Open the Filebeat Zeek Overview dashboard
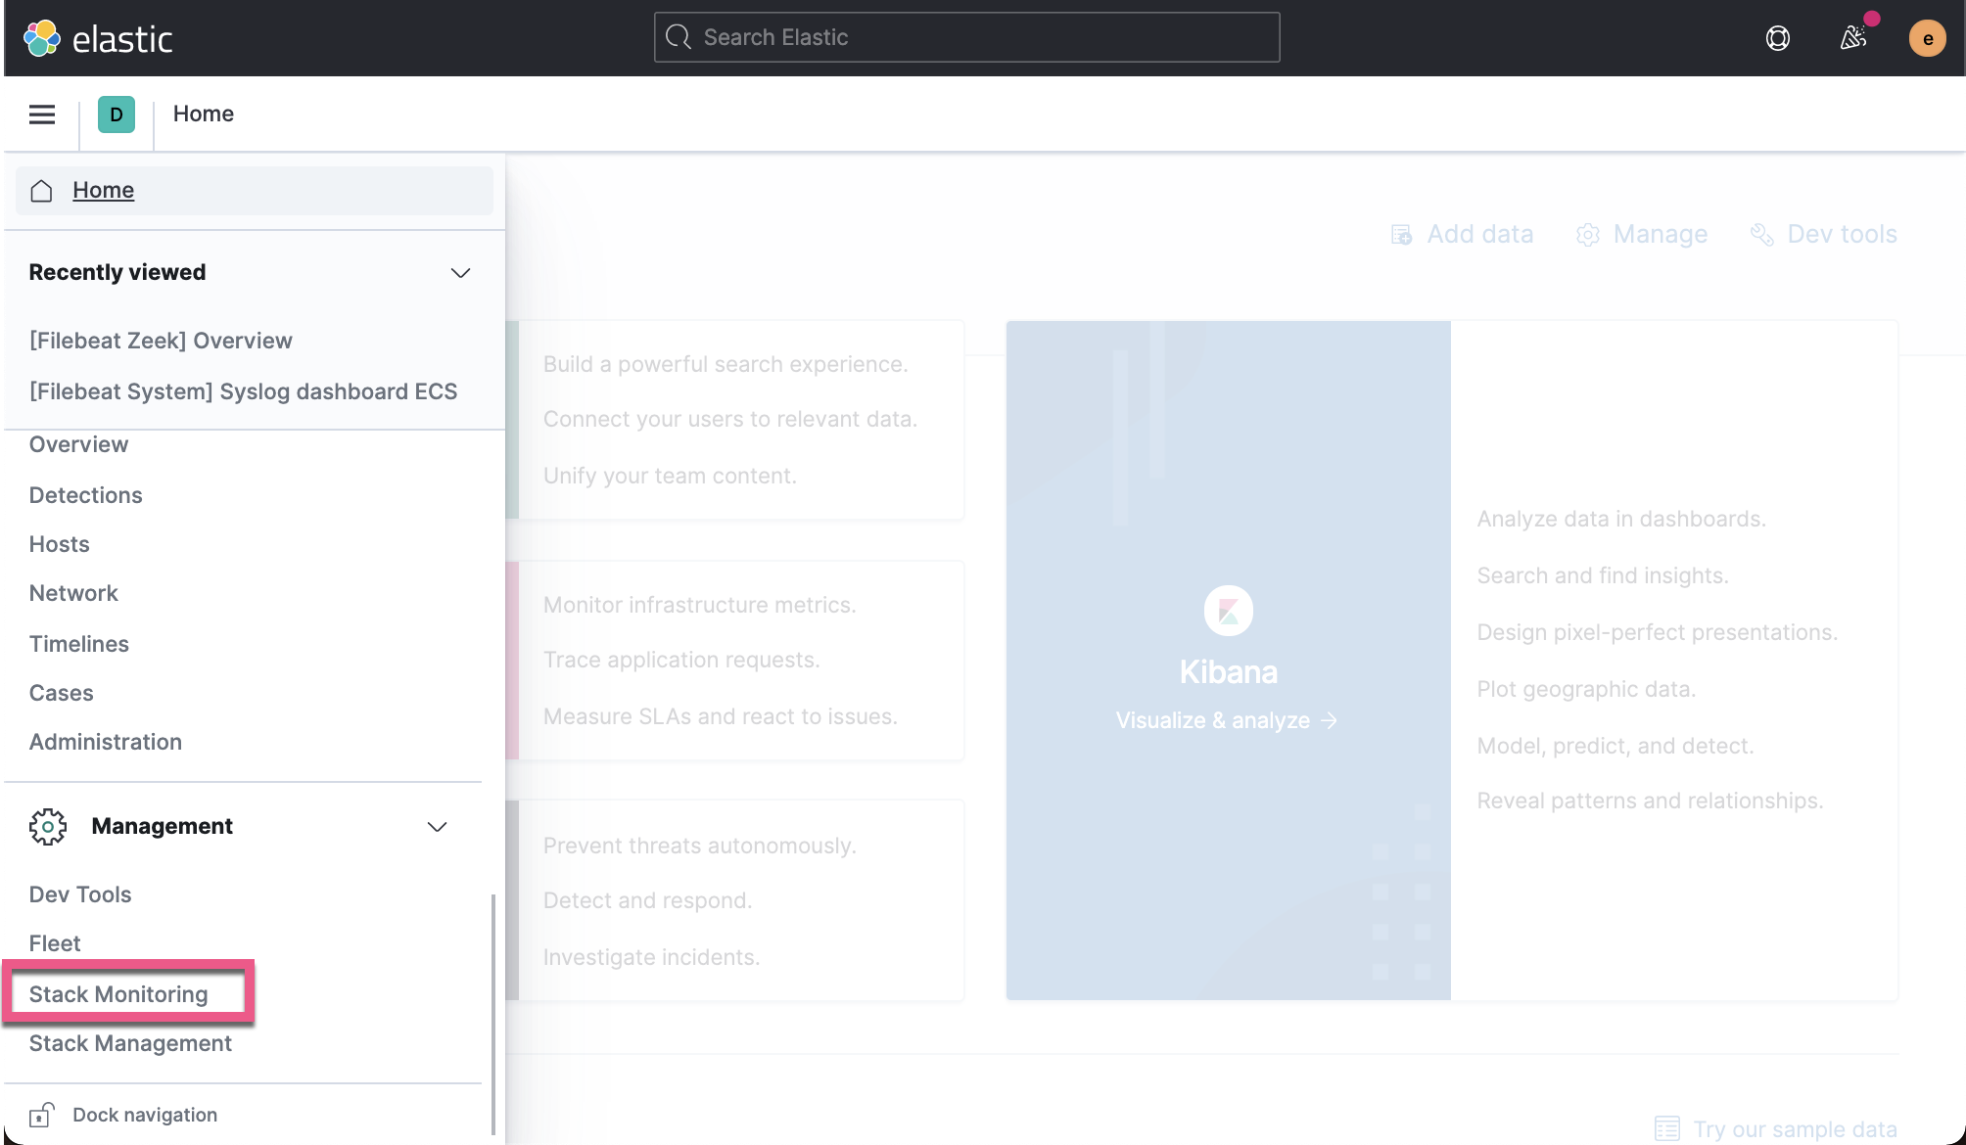 pos(161,340)
